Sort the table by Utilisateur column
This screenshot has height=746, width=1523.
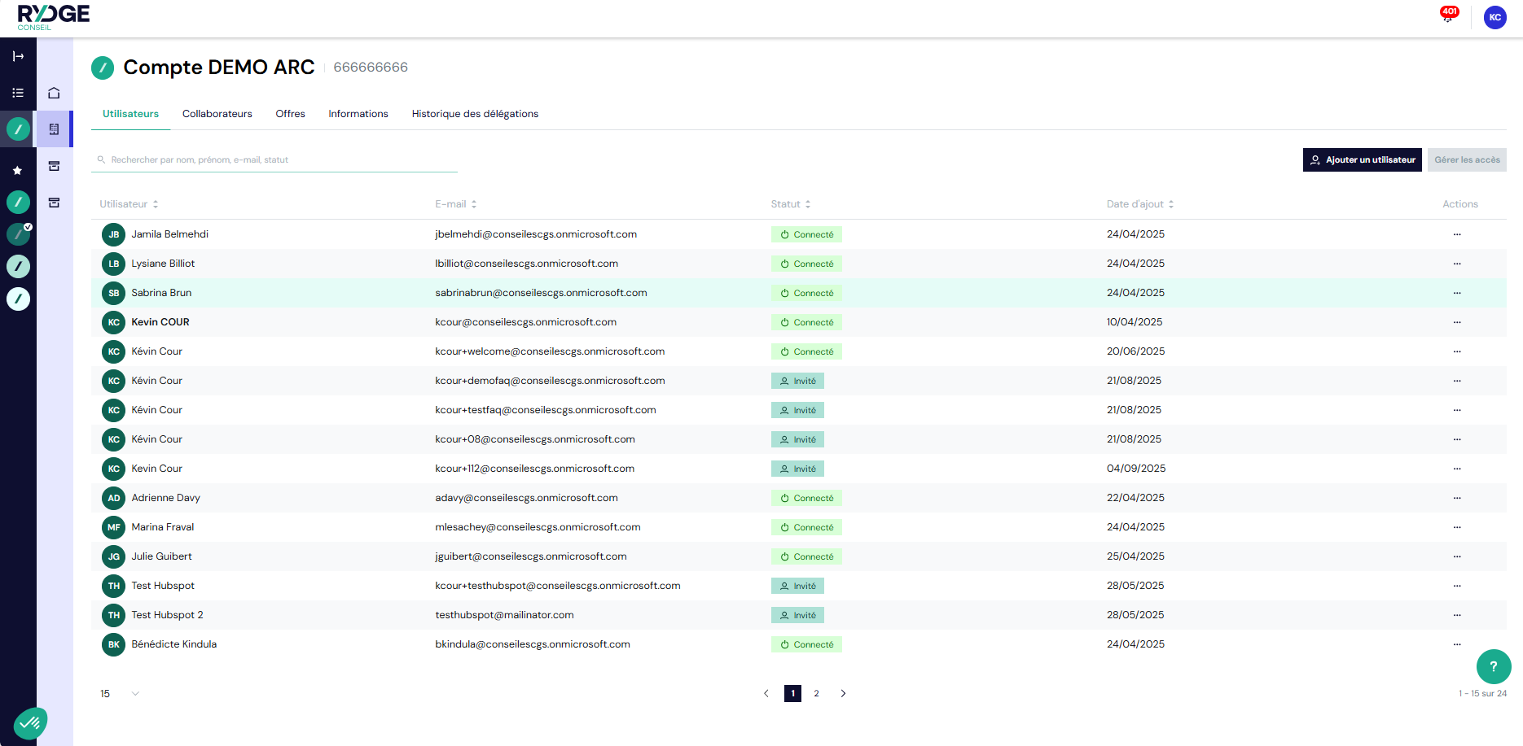click(129, 204)
